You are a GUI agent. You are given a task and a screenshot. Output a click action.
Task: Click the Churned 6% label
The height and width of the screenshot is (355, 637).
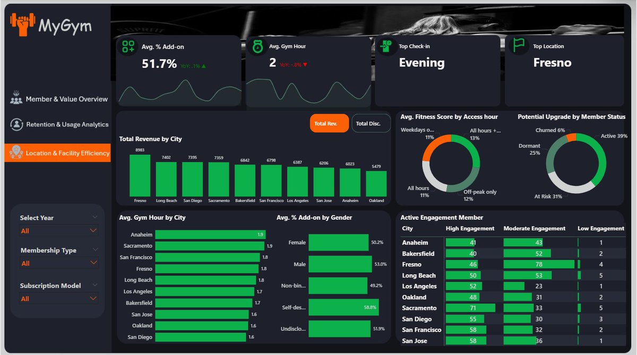pos(550,130)
